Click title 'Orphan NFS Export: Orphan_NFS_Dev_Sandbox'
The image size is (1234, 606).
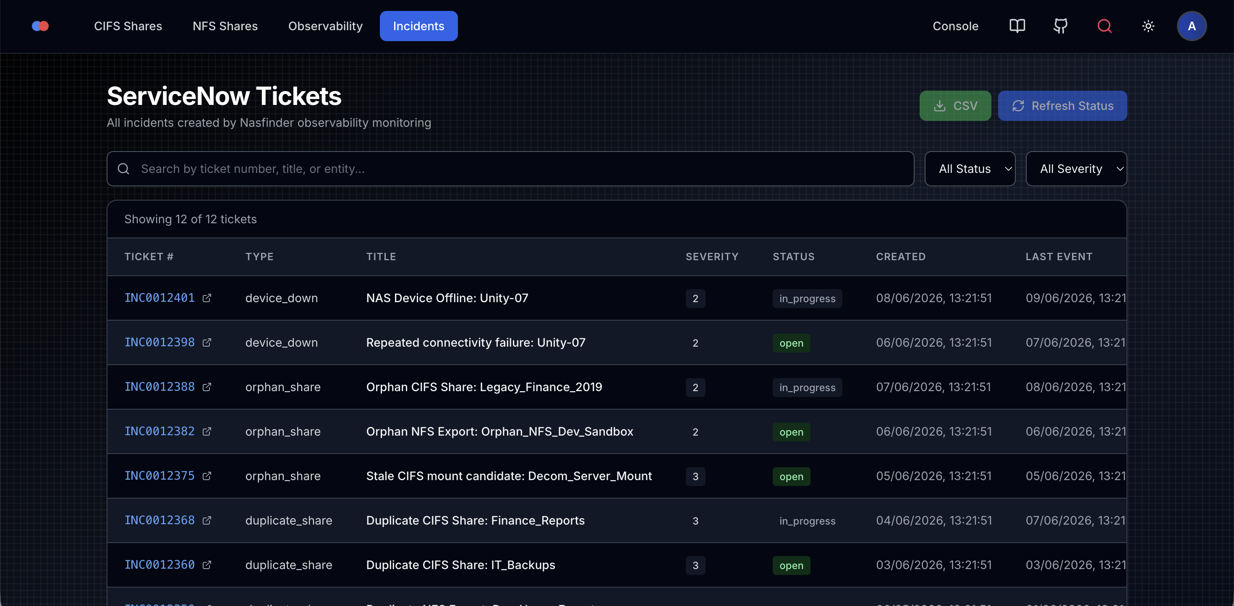point(499,431)
